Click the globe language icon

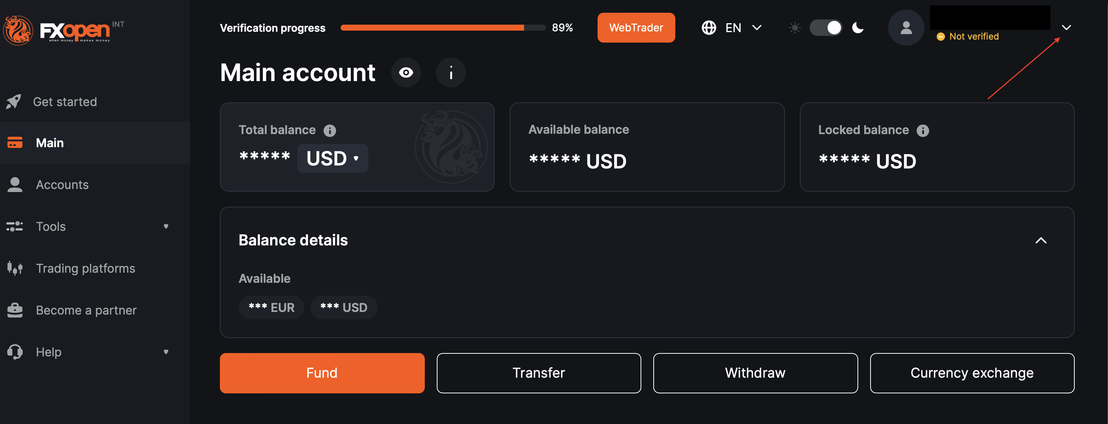[709, 28]
